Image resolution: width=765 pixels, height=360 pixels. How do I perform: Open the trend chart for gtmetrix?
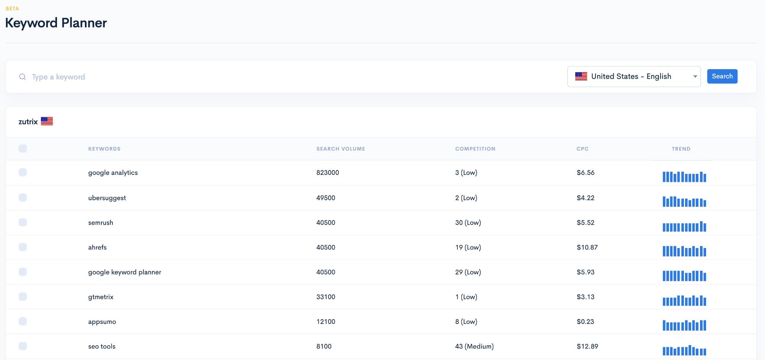684,300
